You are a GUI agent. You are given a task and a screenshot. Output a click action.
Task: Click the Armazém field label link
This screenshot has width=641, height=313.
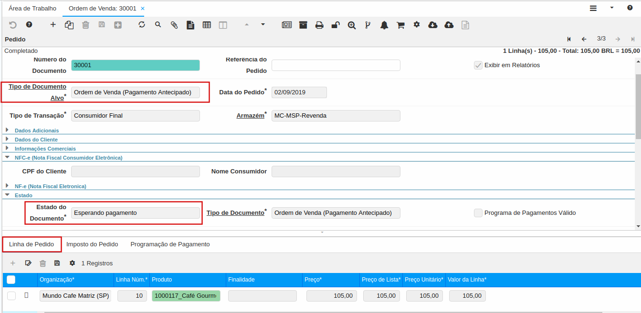(250, 116)
